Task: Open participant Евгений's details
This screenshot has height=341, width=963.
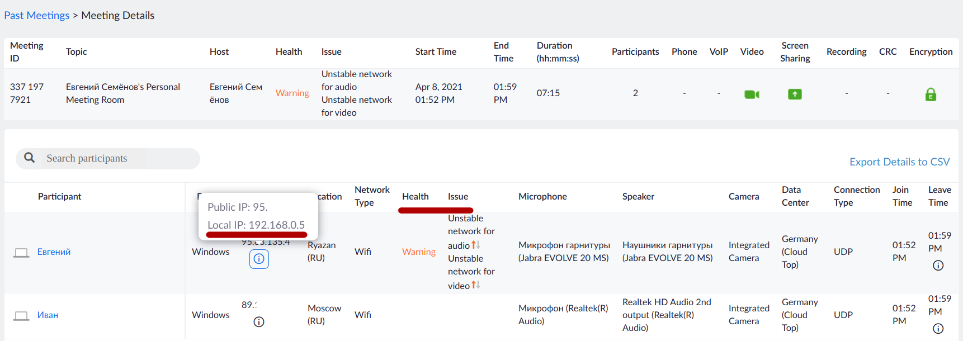Action: pos(54,252)
